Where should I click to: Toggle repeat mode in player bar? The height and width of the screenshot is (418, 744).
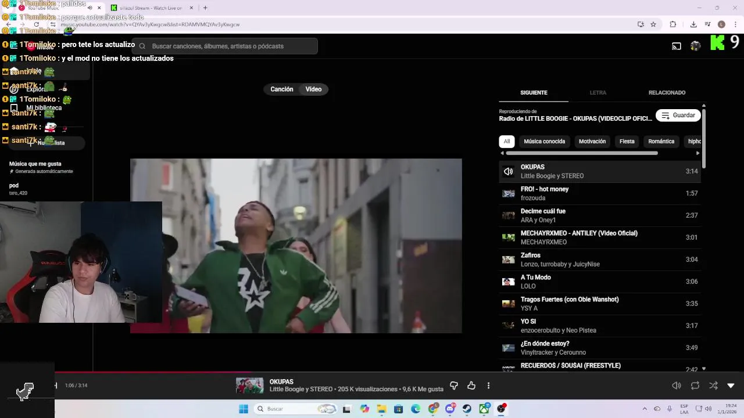pos(695,385)
